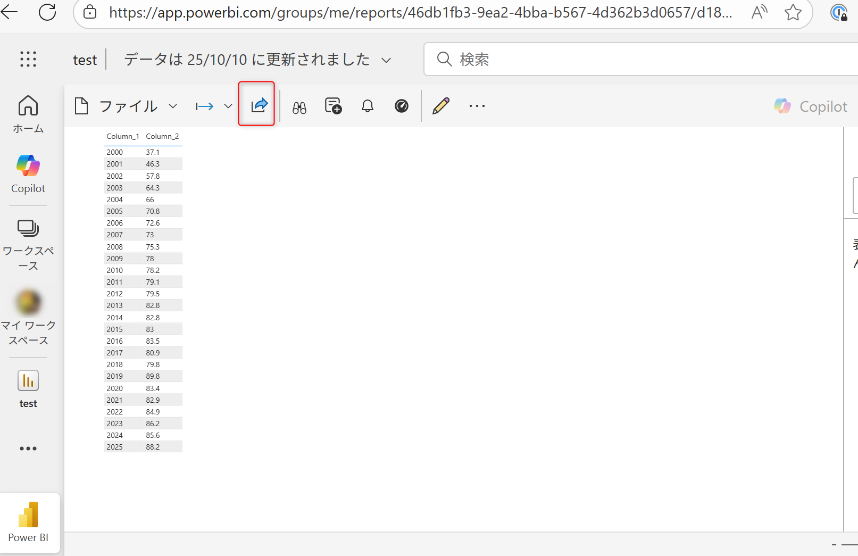Open Copilot from the left sidebar
858x556 pixels.
coord(28,173)
